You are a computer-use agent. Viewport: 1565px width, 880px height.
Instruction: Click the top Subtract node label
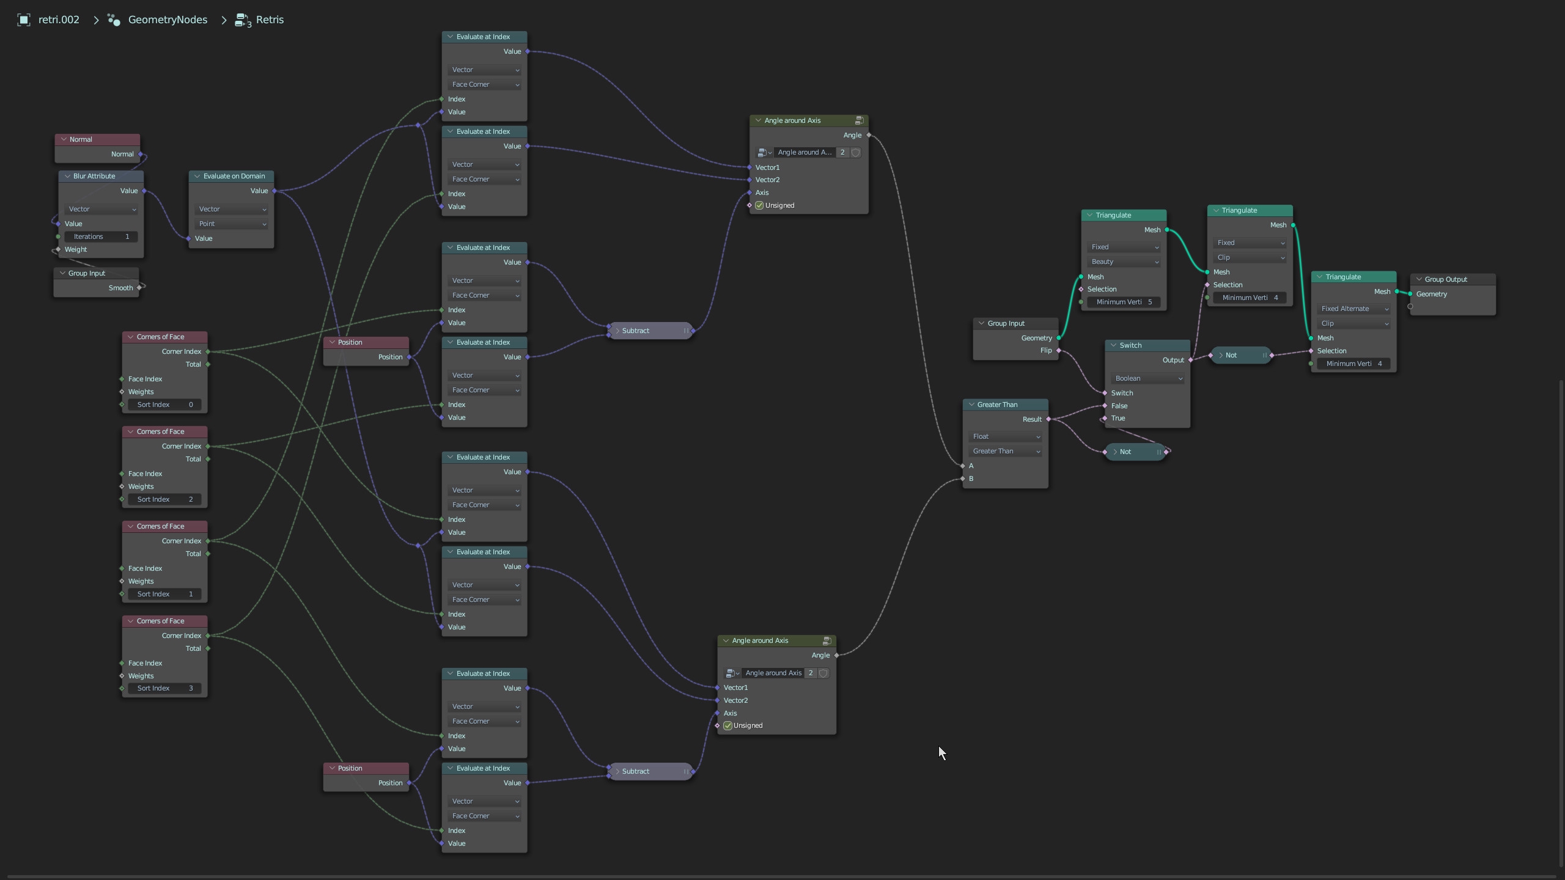[636, 331]
